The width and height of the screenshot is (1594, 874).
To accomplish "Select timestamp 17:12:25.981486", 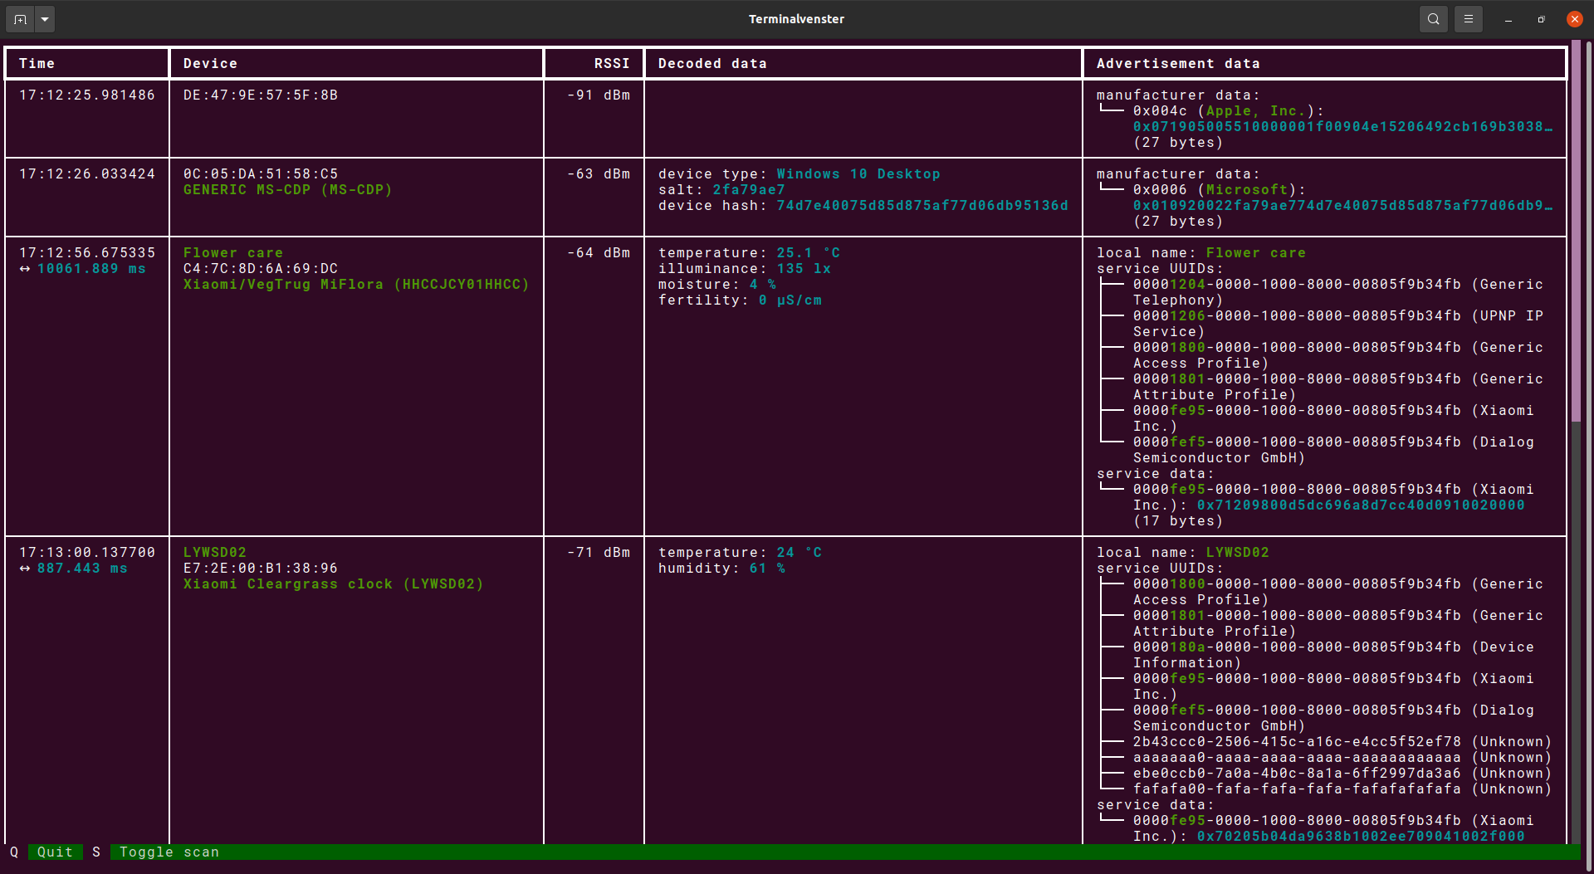I will click(87, 95).
